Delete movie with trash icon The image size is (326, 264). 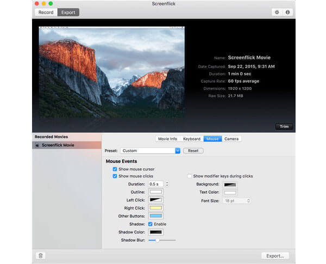pos(41,256)
